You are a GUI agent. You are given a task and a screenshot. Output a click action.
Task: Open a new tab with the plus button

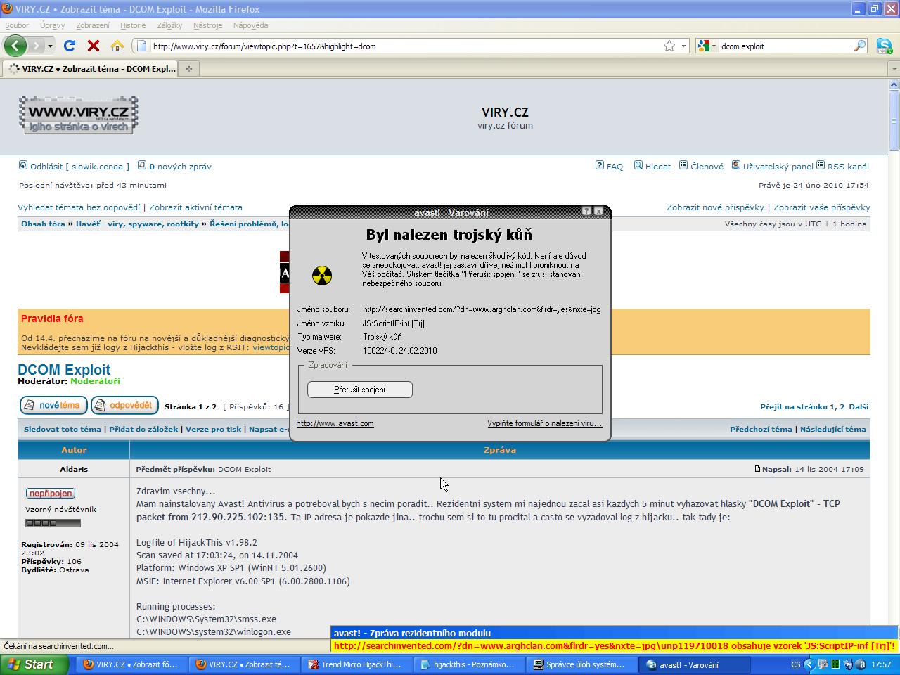tap(188, 69)
